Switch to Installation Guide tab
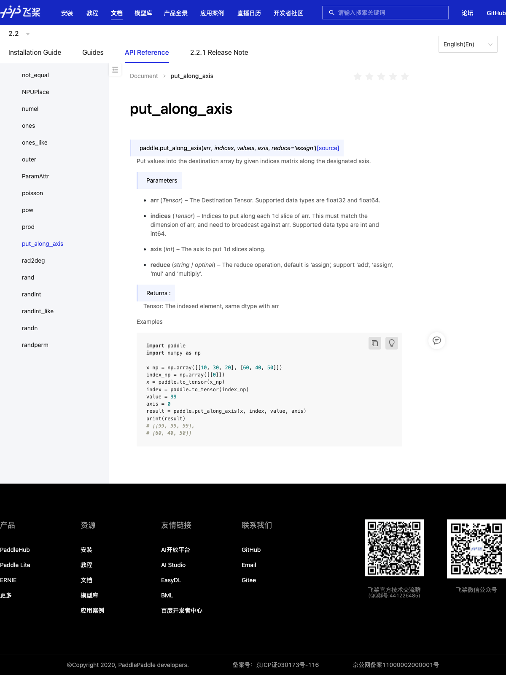The image size is (506, 675). (35, 52)
